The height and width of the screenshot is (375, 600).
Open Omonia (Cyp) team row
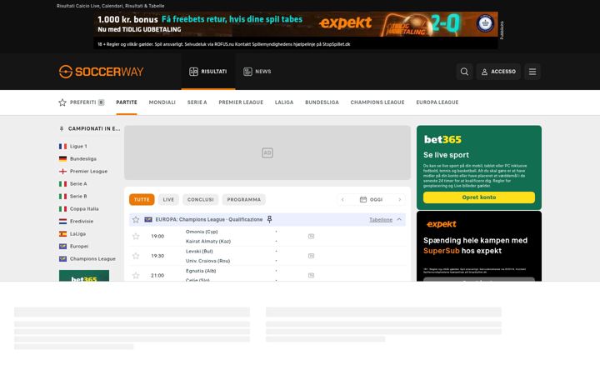click(202, 232)
